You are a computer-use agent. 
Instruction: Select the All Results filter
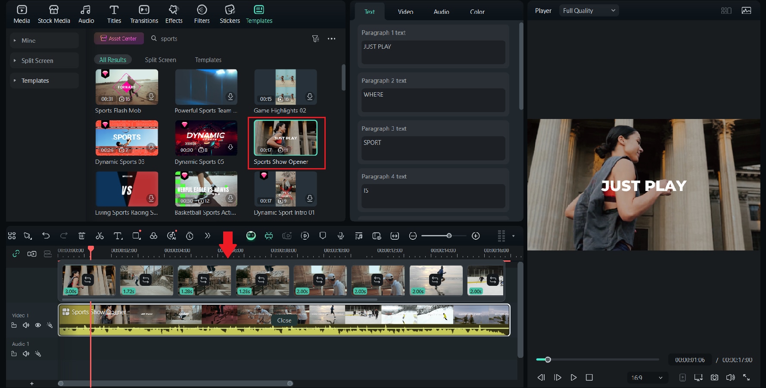click(113, 60)
